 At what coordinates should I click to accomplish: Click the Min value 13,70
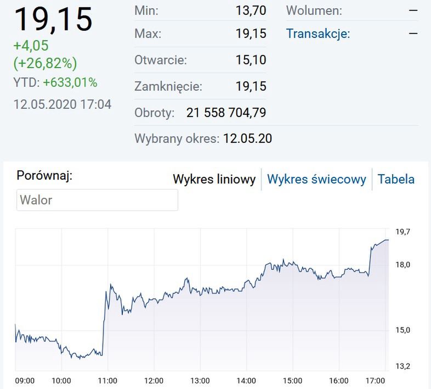(x=251, y=10)
